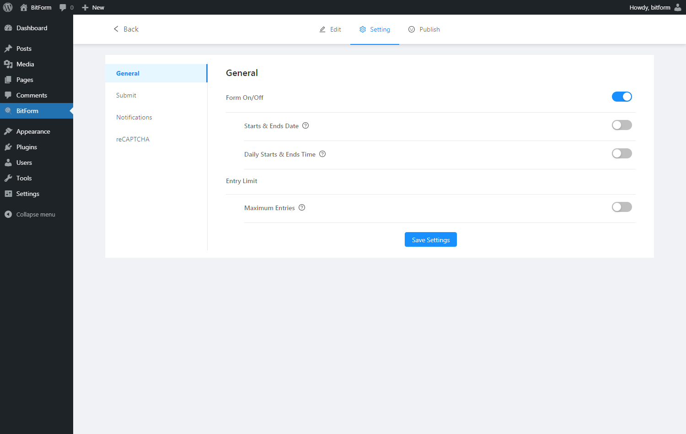
Task: Select General in settings side menu
Action: (156, 73)
